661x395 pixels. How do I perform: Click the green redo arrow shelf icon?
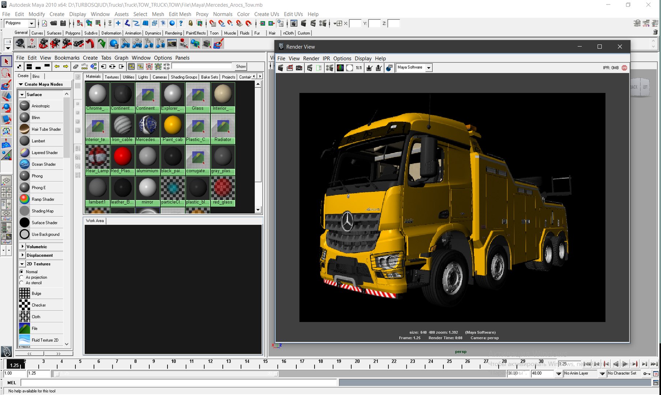pyautogui.click(x=102, y=44)
